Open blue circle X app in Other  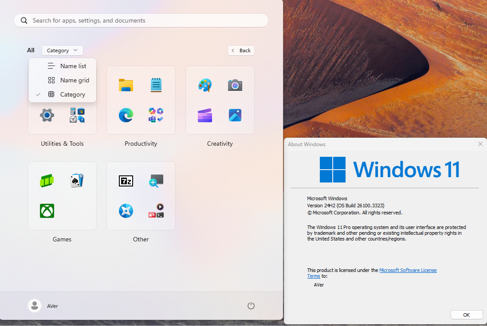[126, 210]
